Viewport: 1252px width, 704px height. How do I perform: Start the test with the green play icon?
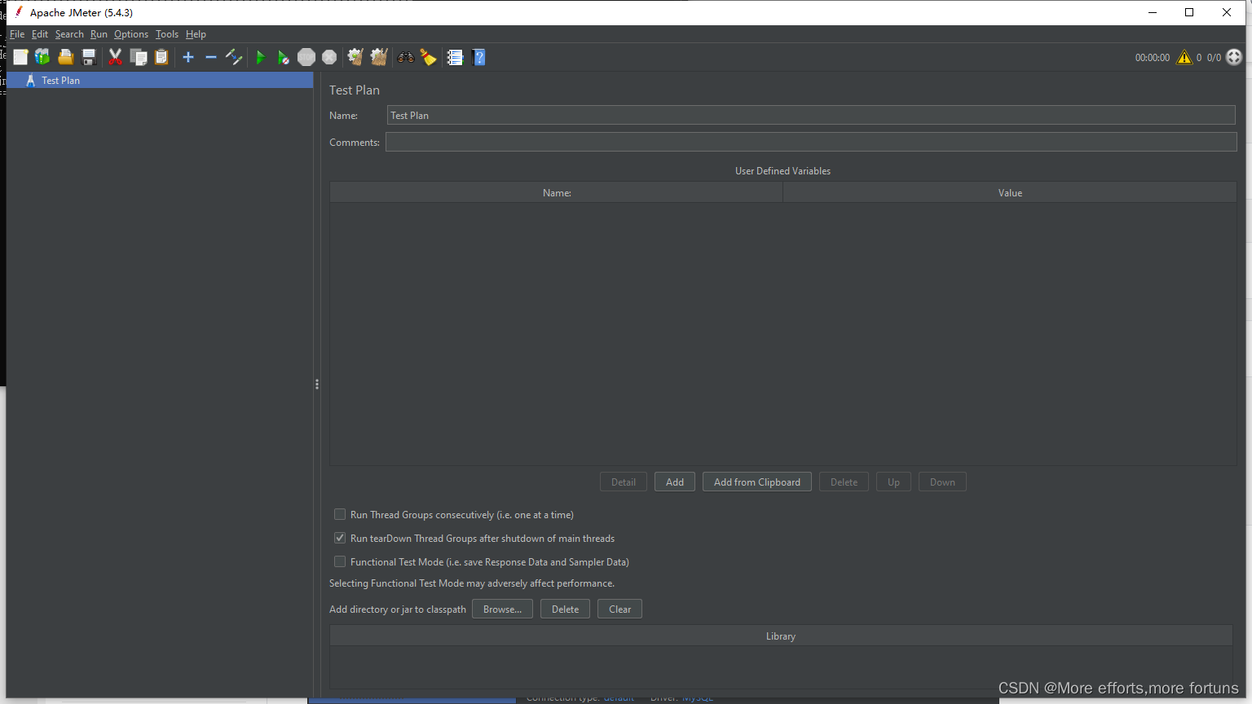[261, 57]
